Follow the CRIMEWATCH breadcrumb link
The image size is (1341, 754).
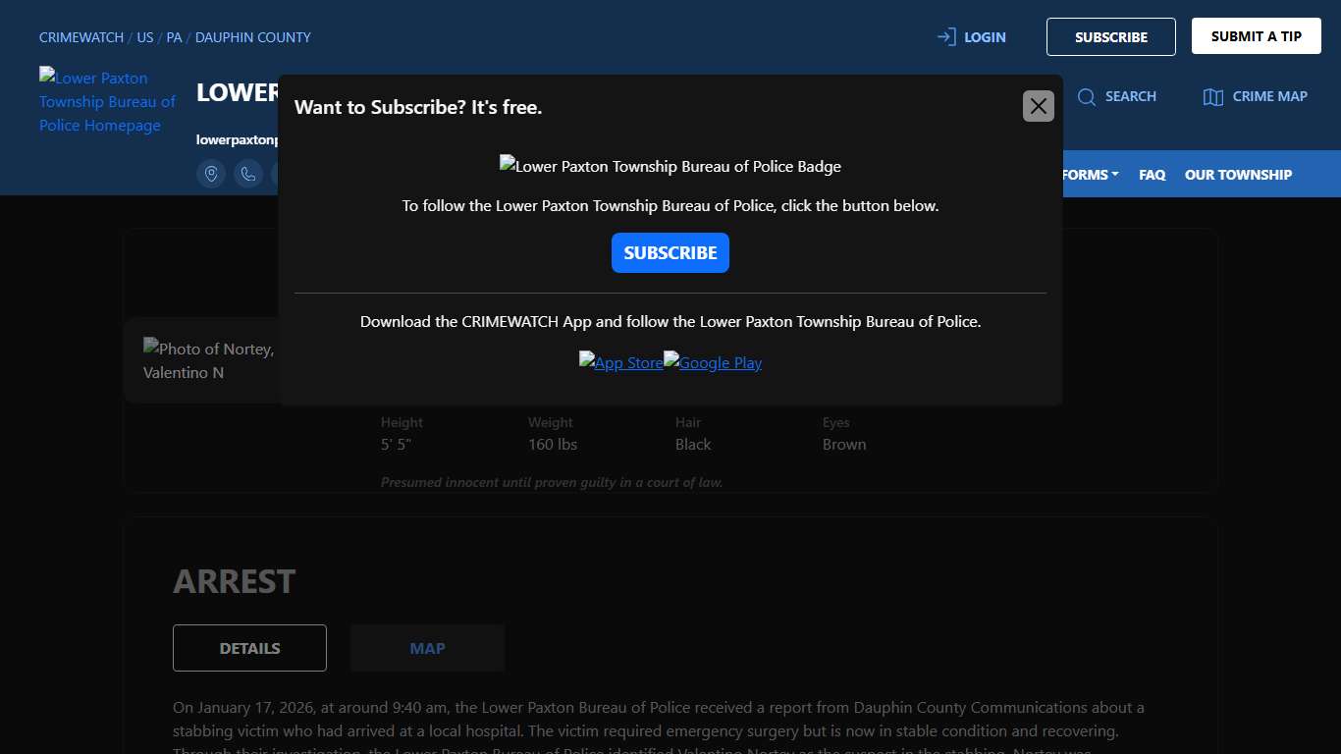(81, 37)
